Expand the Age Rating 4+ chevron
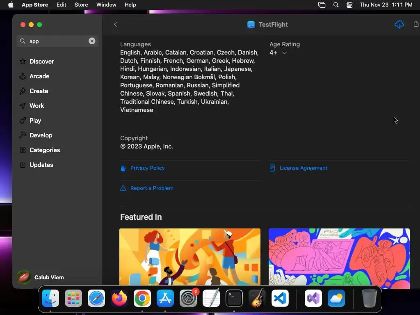 point(284,53)
